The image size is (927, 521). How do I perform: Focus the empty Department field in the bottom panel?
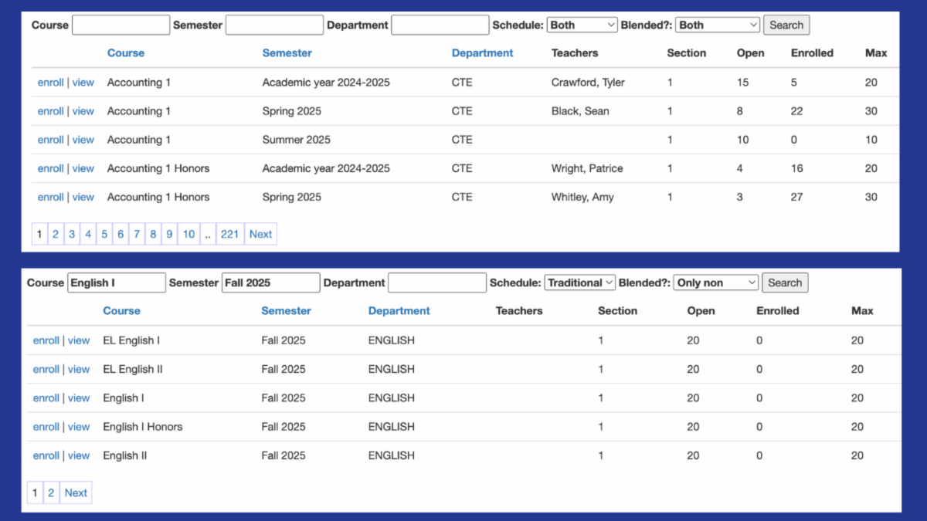click(x=437, y=282)
